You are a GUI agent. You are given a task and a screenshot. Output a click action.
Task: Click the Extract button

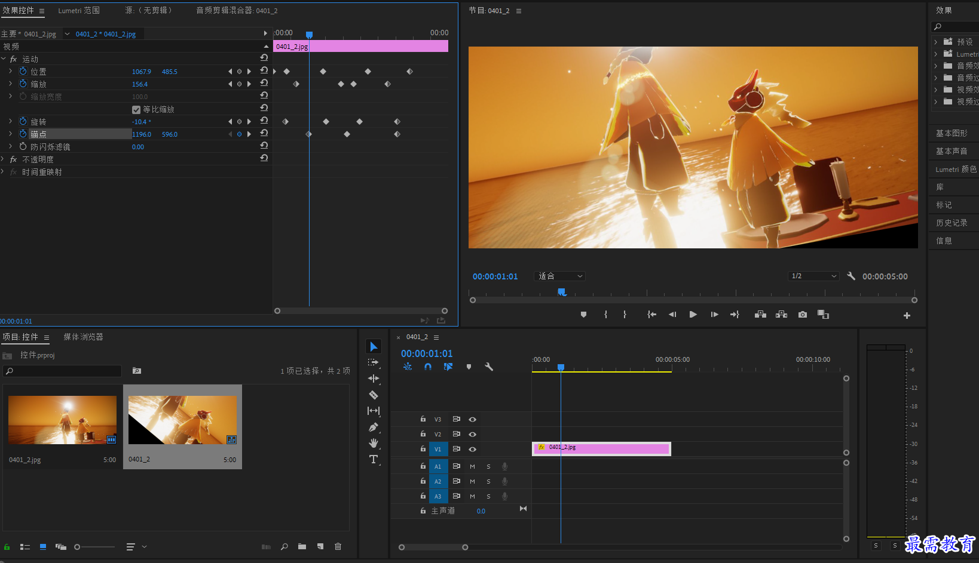point(781,315)
